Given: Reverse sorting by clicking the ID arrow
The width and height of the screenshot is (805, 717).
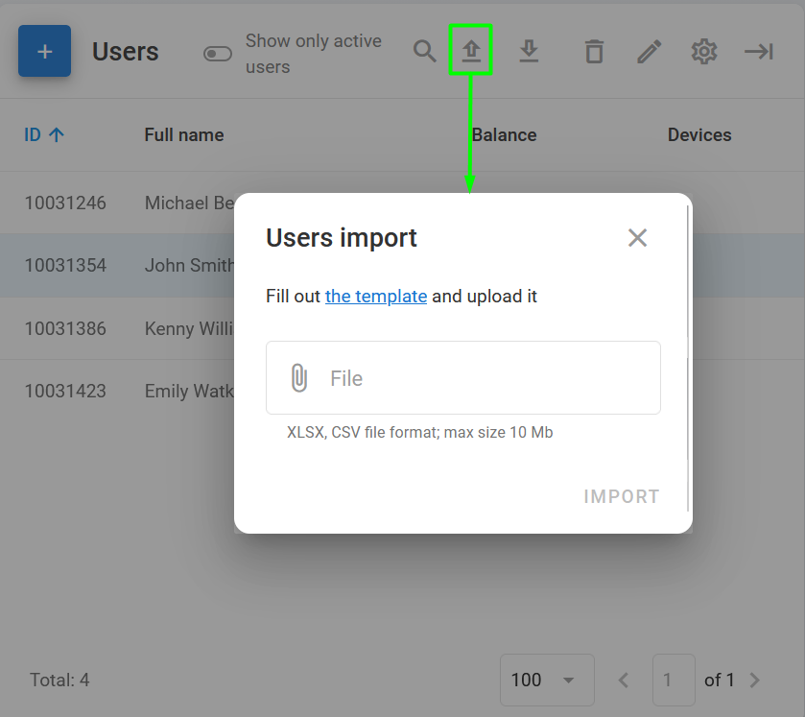Looking at the screenshot, I should [x=56, y=134].
